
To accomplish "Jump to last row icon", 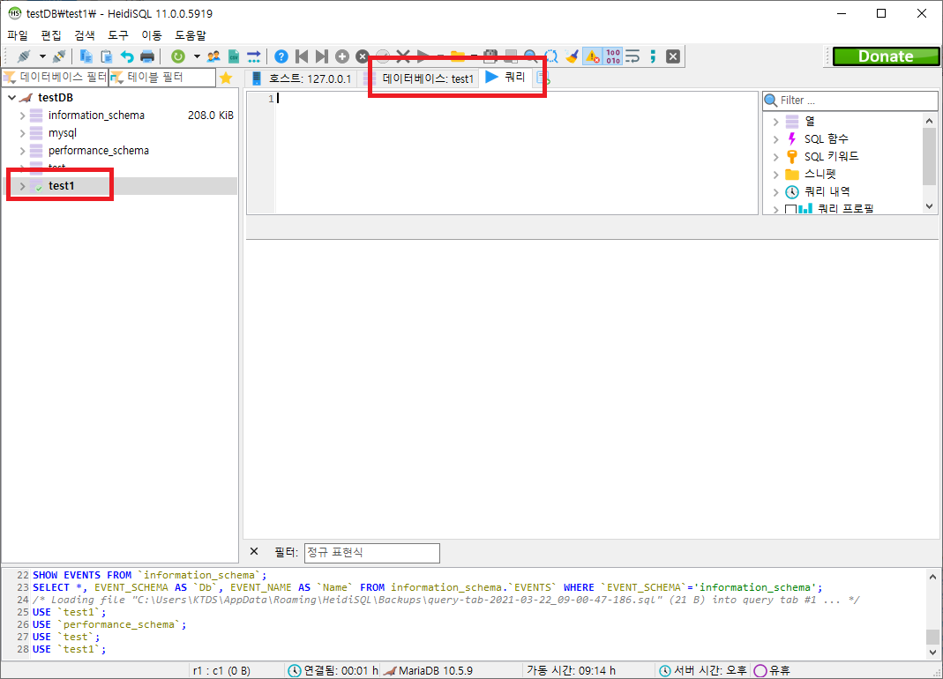I will 322,56.
